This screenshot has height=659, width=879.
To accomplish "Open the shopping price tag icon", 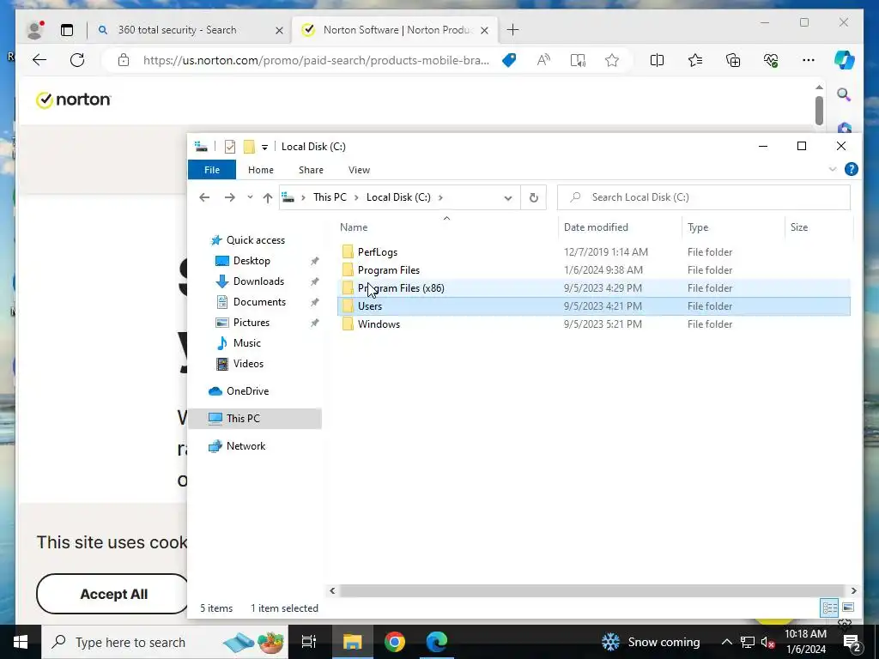I will coord(509,60).
